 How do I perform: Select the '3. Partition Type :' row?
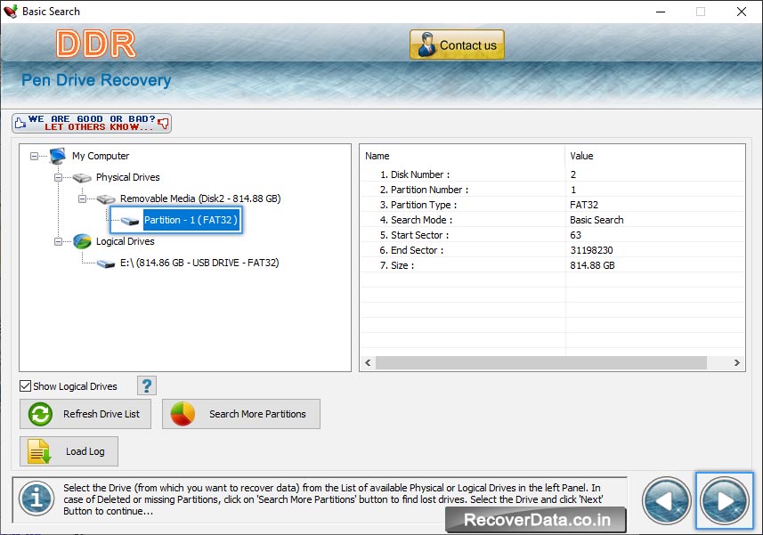point(553,205)
